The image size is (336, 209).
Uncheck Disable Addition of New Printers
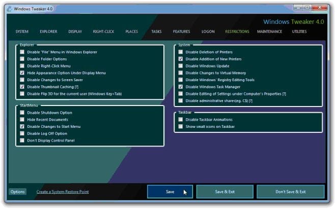click(181, 59)
